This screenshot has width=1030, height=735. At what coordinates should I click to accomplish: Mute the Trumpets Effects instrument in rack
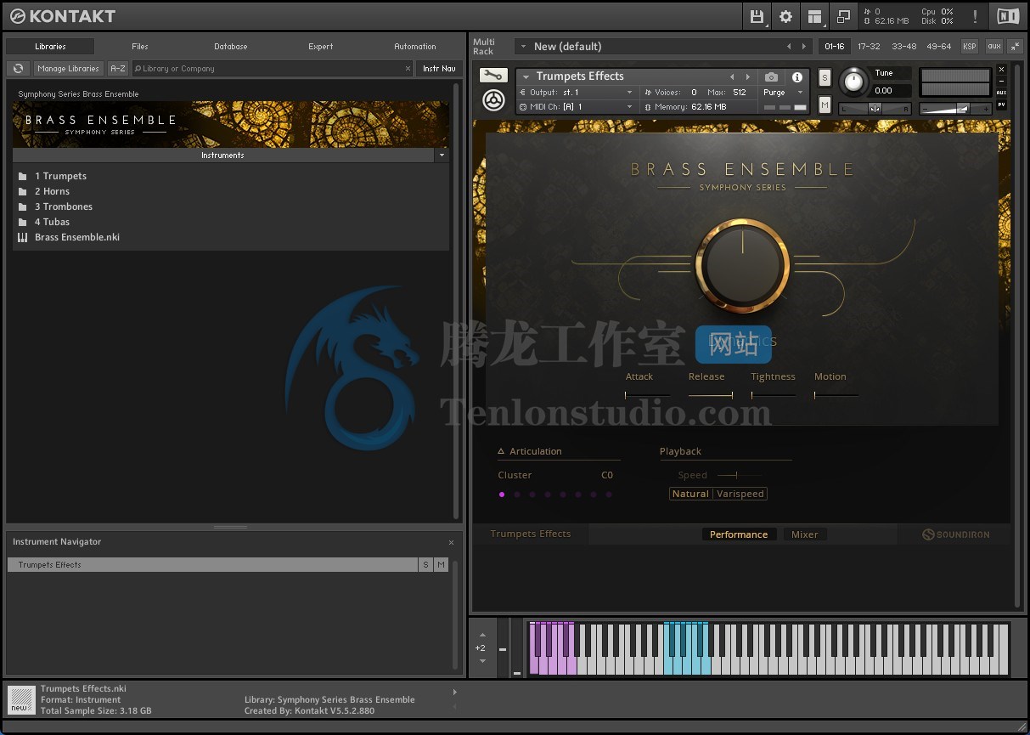825,105
